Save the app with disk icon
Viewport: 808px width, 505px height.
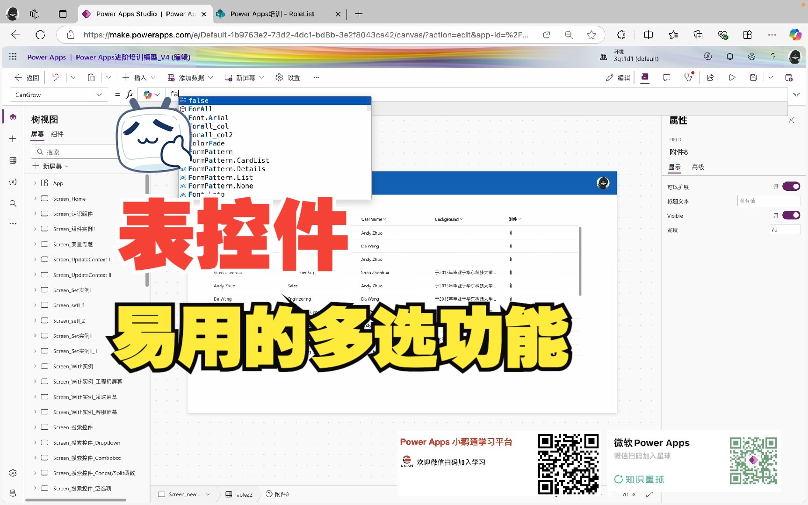coord(753,78)
